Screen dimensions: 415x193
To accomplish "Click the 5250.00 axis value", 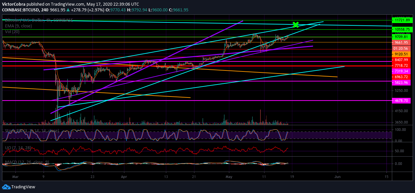I will [401, 90].
